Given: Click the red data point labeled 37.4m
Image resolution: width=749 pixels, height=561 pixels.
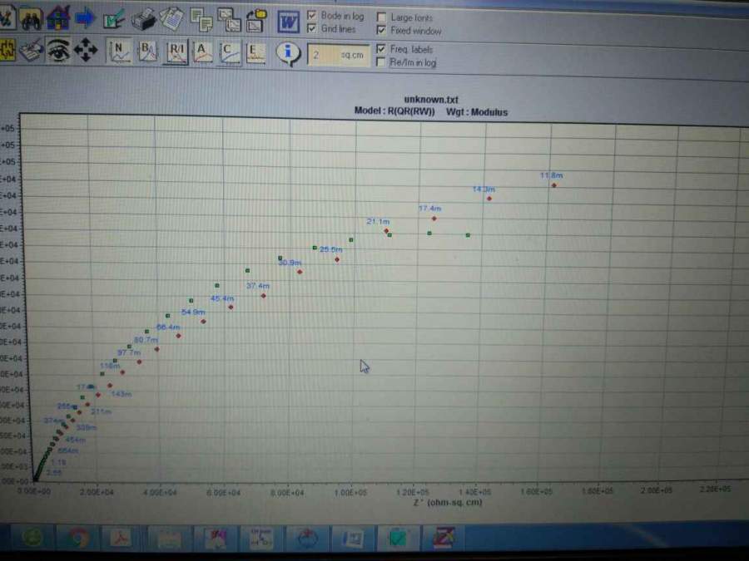Looking at the screenshot, I should (x=263, y=296).
